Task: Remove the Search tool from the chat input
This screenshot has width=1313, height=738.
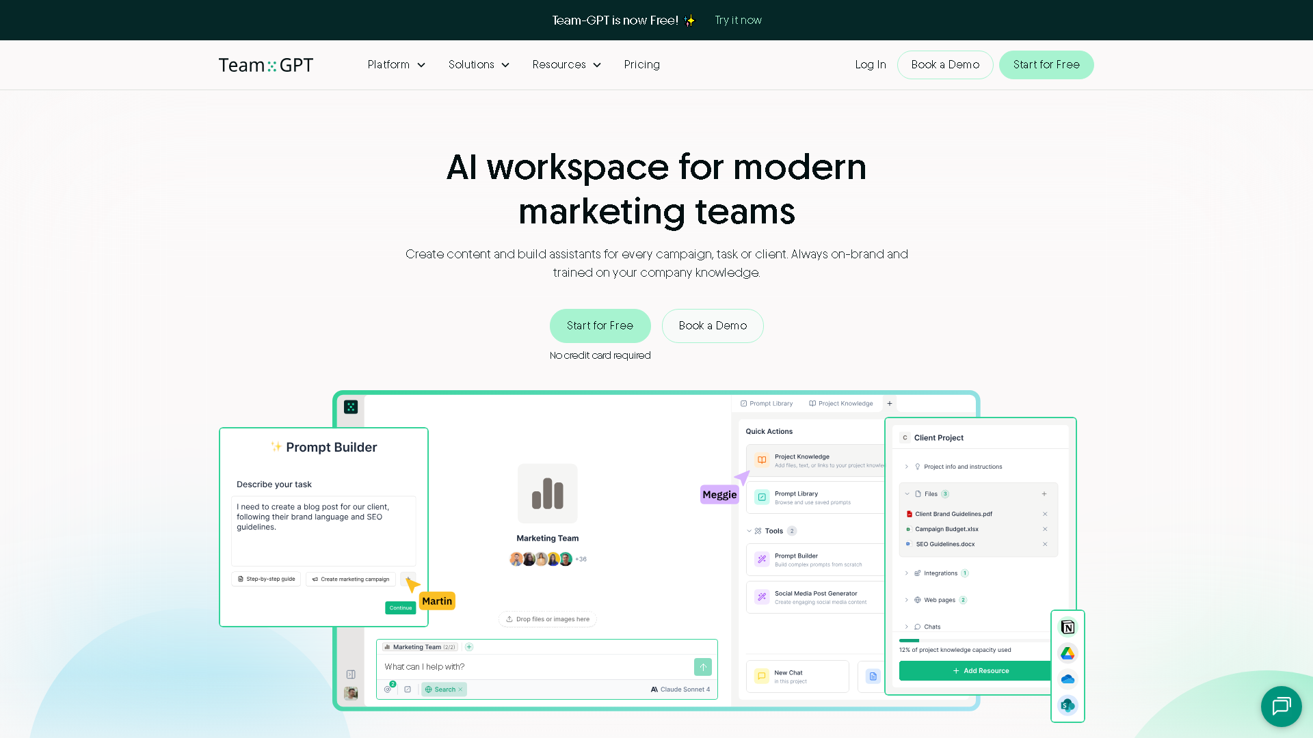Action: pyautogui.click(x=461, y=689)
